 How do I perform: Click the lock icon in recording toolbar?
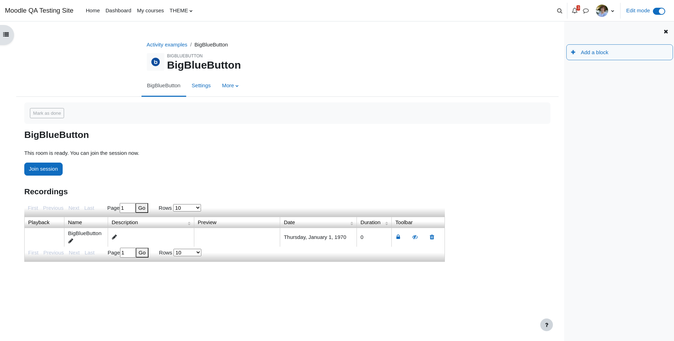tap(398, 237)
